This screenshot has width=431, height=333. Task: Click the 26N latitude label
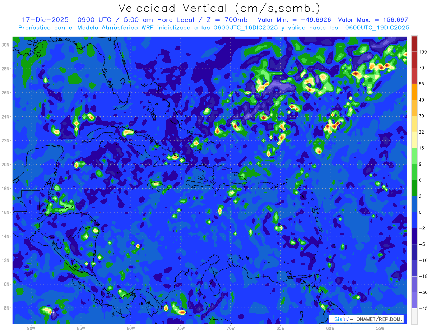6,93
